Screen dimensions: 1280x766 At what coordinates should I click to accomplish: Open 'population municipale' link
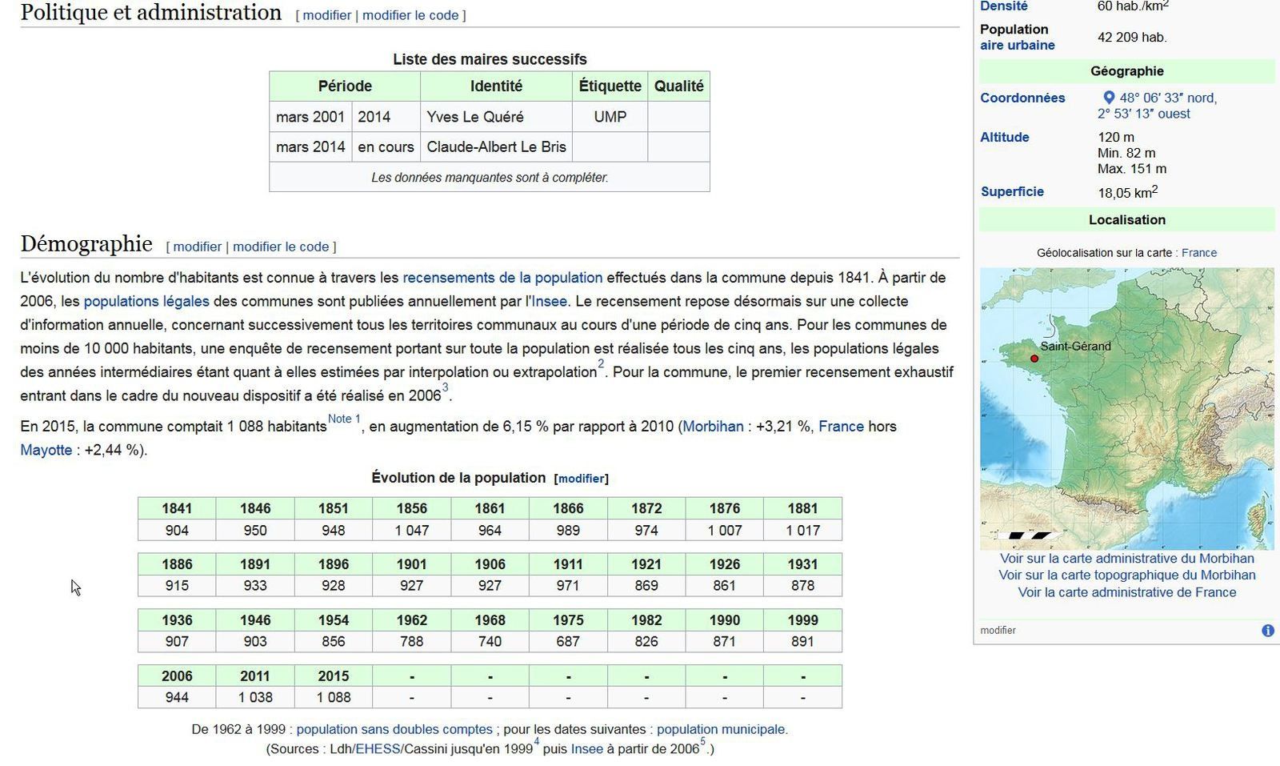pos(720,729)
